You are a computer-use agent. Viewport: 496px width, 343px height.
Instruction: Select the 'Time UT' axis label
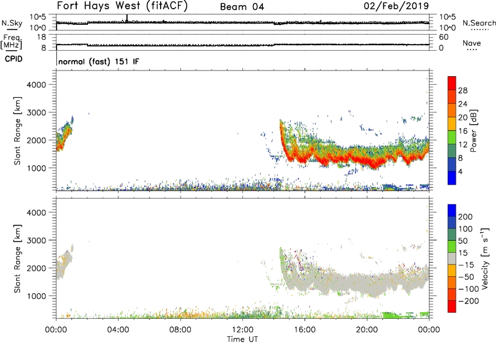[242, 339]
